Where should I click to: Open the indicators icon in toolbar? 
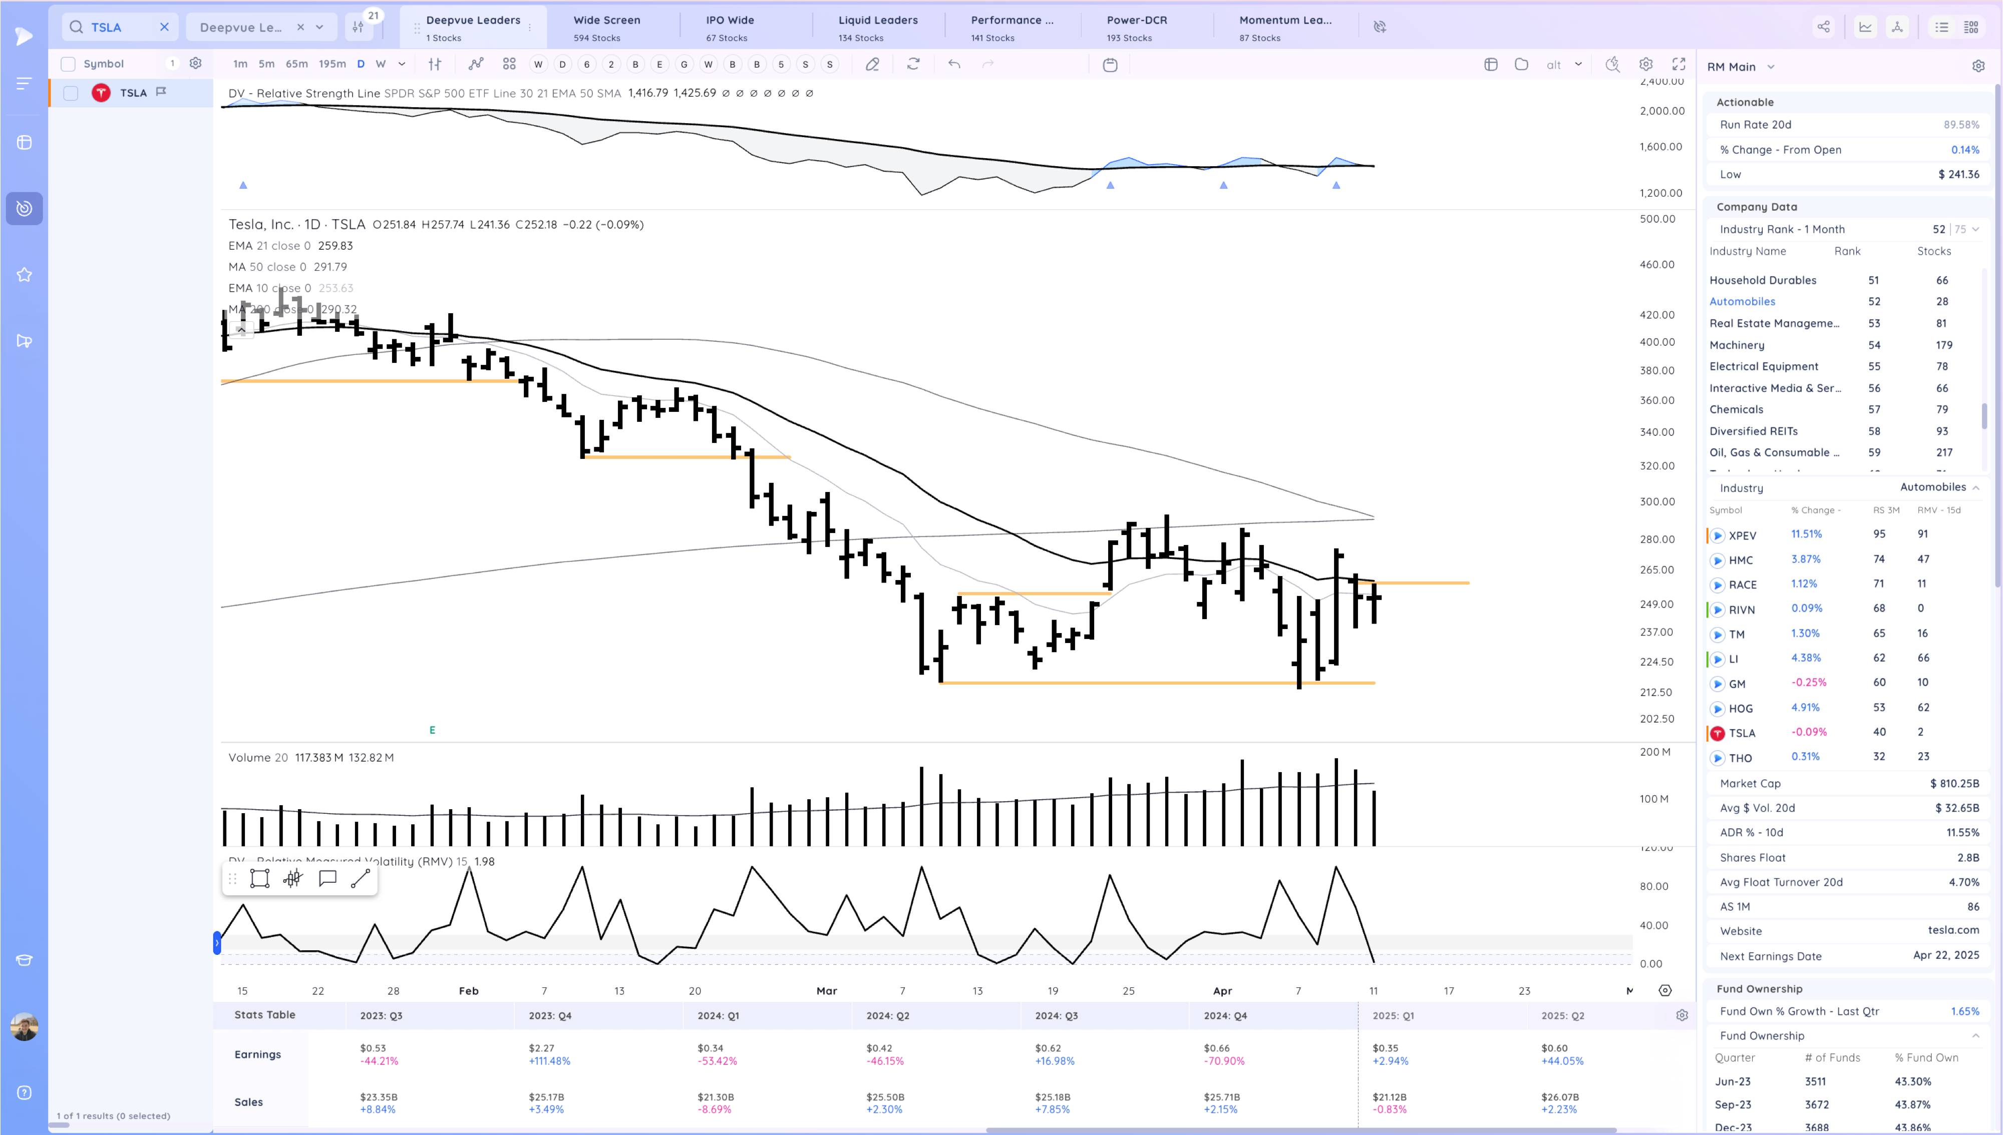click(476, 64)
